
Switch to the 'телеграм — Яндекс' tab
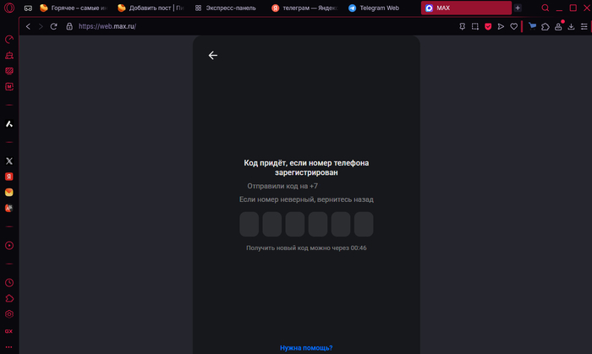(305, 8)
